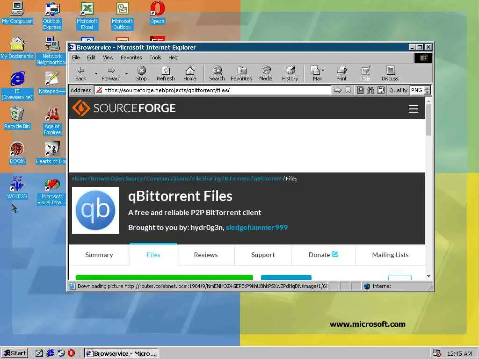The height and width of the screenshot is (359, 479).
Task: Click the page scrollbar down arrow
Action: [x=428, y=276]
